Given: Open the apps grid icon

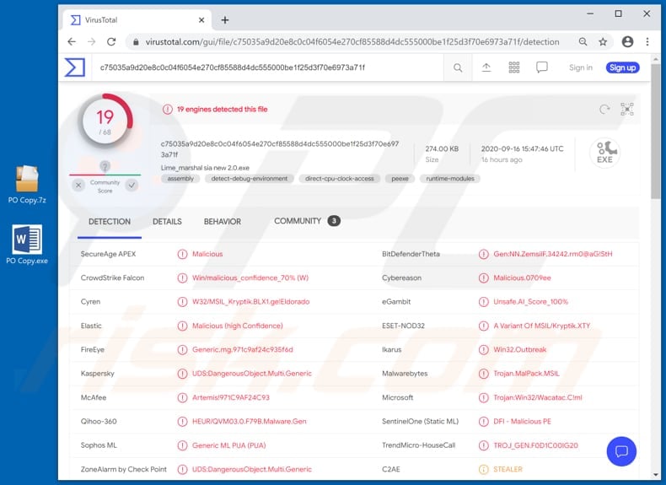Looking at the screenshot, I should tap(514, 67).
